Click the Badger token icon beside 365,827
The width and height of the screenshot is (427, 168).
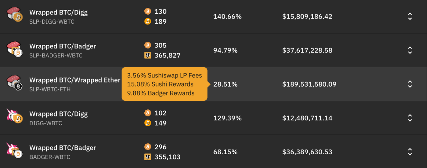tap(147, 55)
